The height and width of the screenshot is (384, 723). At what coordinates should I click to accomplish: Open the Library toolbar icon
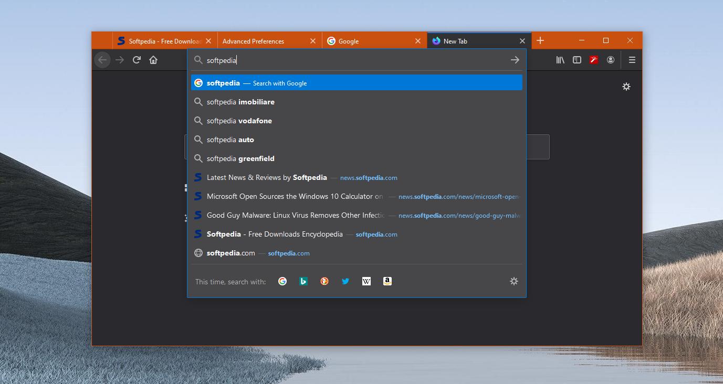pos(560,60)
